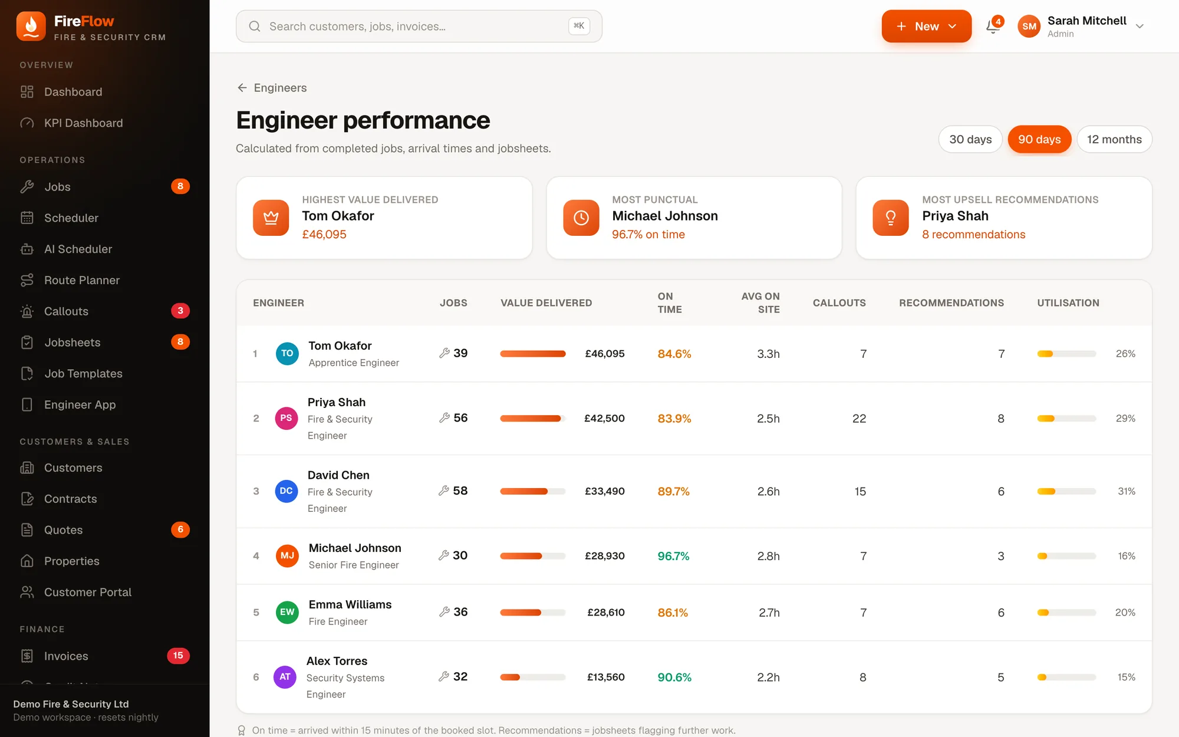The height and width of the screenshot is (737, 1179).
Task: Click the Dashboard grid icon
Action: click(x=27, y=92)
